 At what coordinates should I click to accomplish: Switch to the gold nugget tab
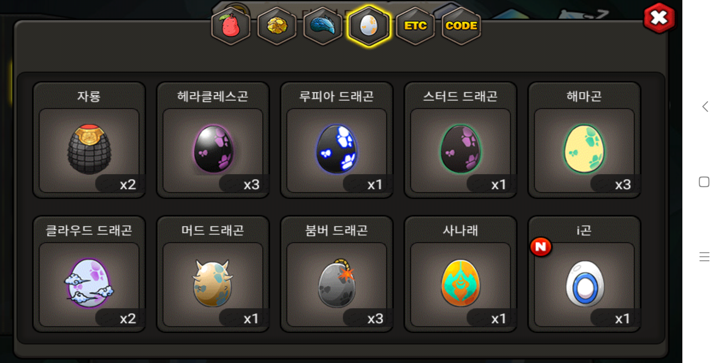[x=277, y=26]
